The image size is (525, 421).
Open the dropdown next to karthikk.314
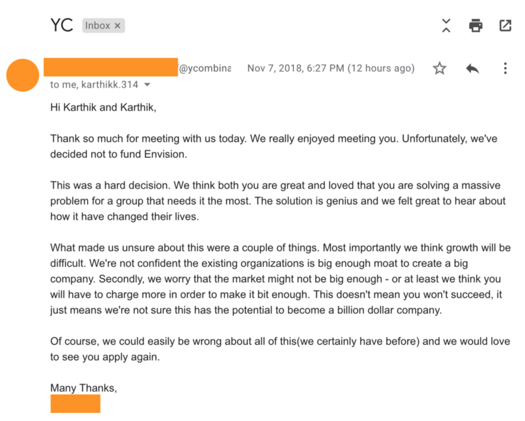coord(148,85)
